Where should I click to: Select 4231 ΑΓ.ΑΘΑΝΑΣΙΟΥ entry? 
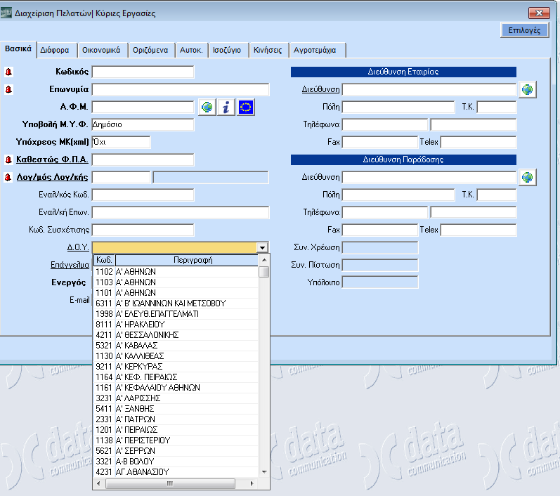click(x=176, y=471)
